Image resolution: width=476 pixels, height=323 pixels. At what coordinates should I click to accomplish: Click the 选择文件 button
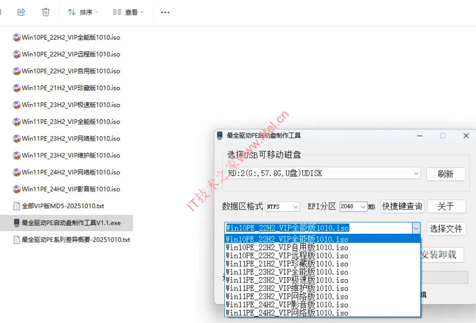446,229
